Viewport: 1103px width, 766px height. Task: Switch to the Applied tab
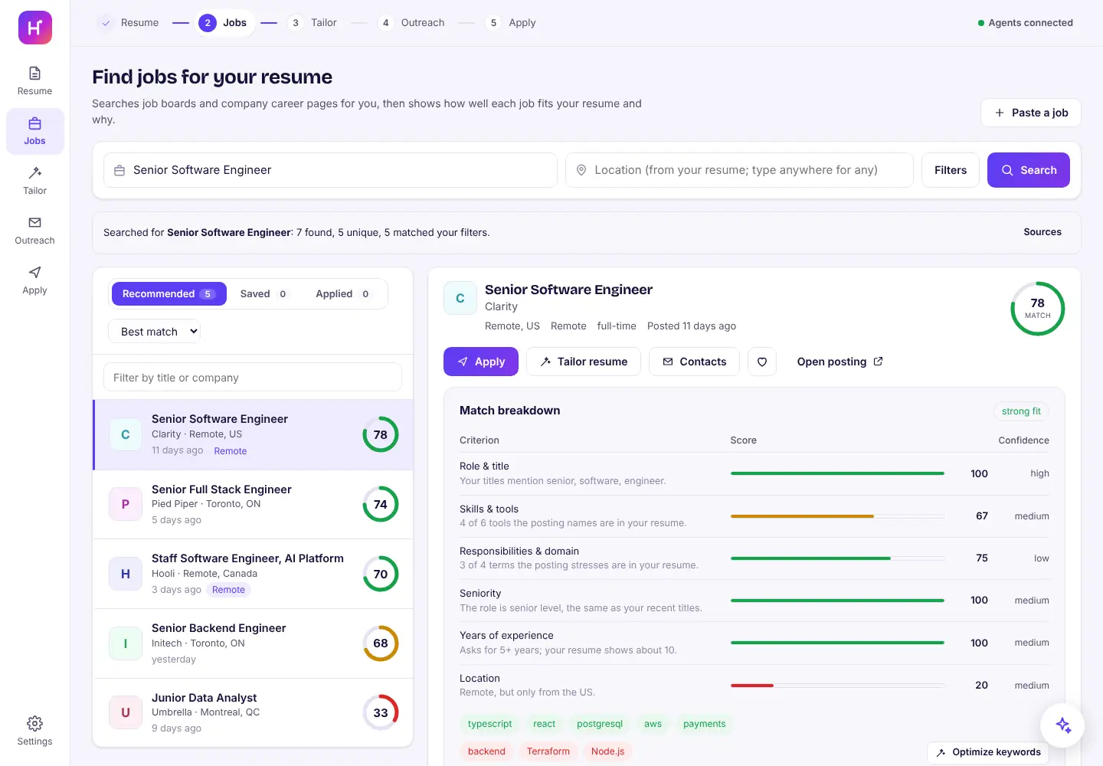tap(342, 294)
